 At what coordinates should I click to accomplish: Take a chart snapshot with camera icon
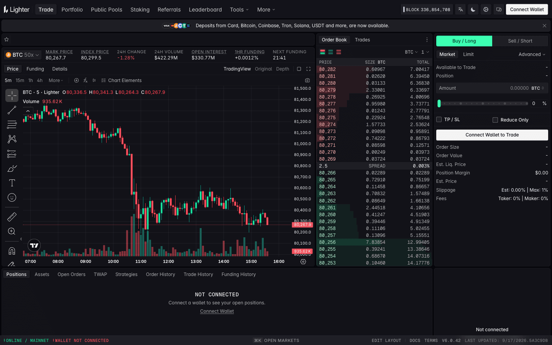coord(307,80)
